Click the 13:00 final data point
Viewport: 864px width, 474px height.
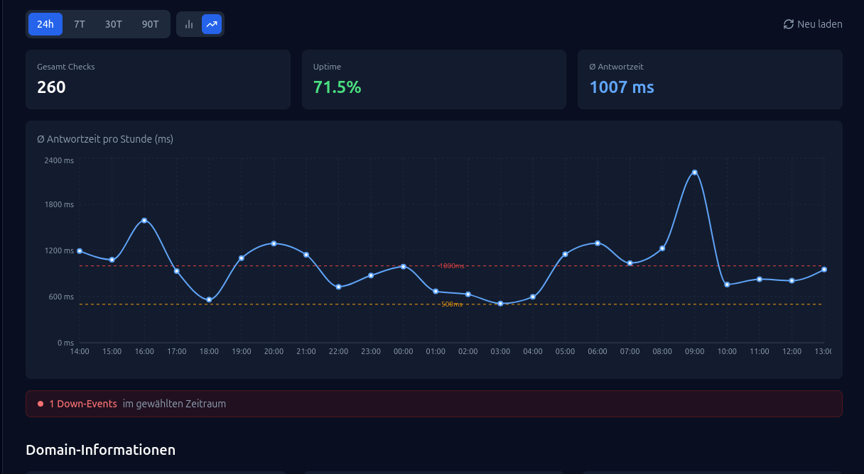[824, 270]
